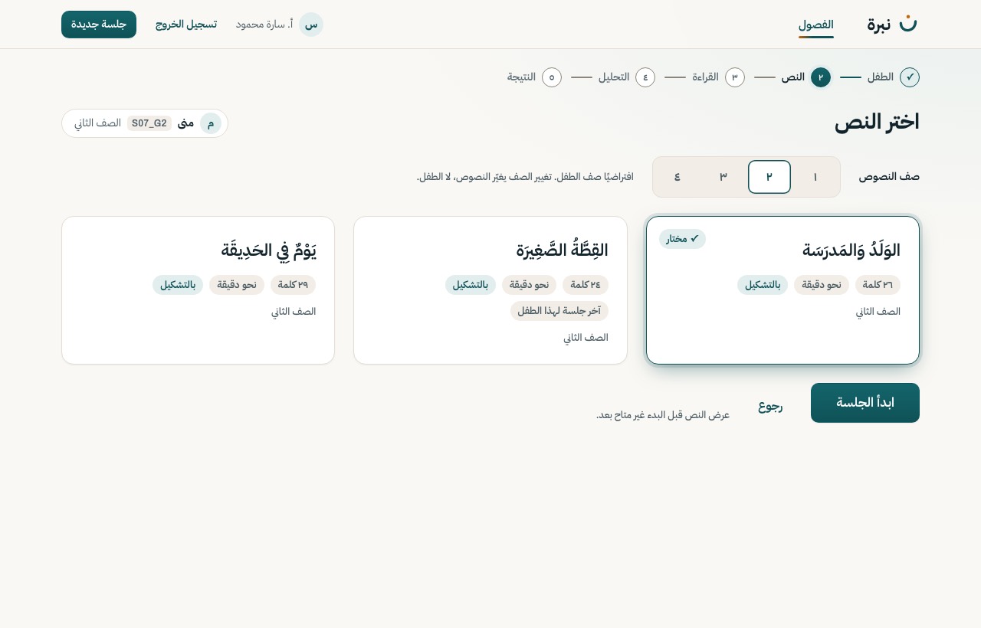This screenshot has height=628, width=981.
Task: Click the التحليل step label
Action: pos(614,77)
